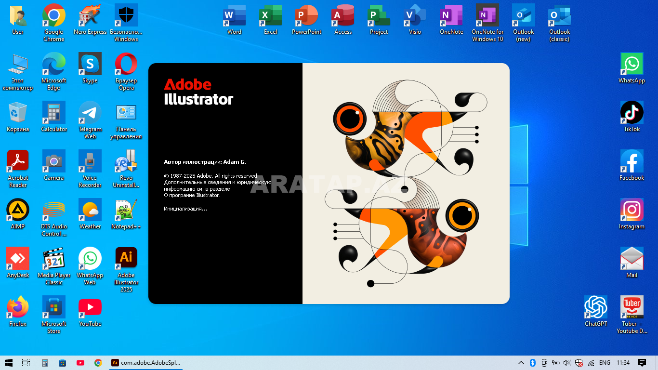The image size is (658, 370).
Task: Open the Windows Security shield tray icon
Action: click(579, 363)
